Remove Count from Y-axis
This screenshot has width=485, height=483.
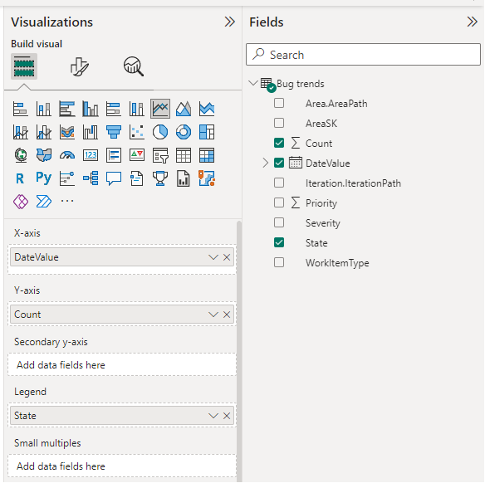coord(227,315)
